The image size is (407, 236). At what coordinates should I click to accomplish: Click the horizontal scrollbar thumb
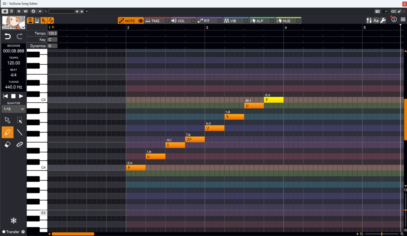pos(73,234)
